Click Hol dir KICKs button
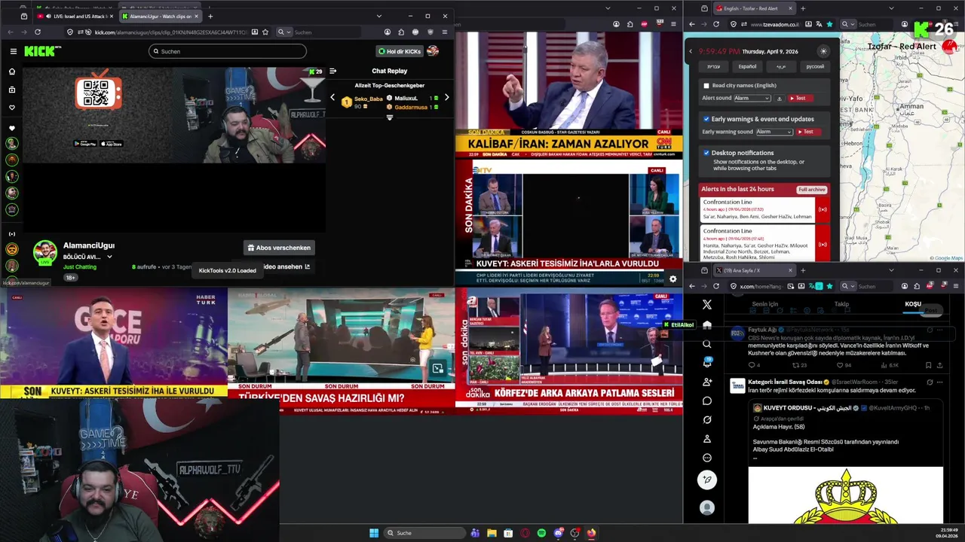The height and width of the screenshot is (542, 965). [x=400, y=51]
